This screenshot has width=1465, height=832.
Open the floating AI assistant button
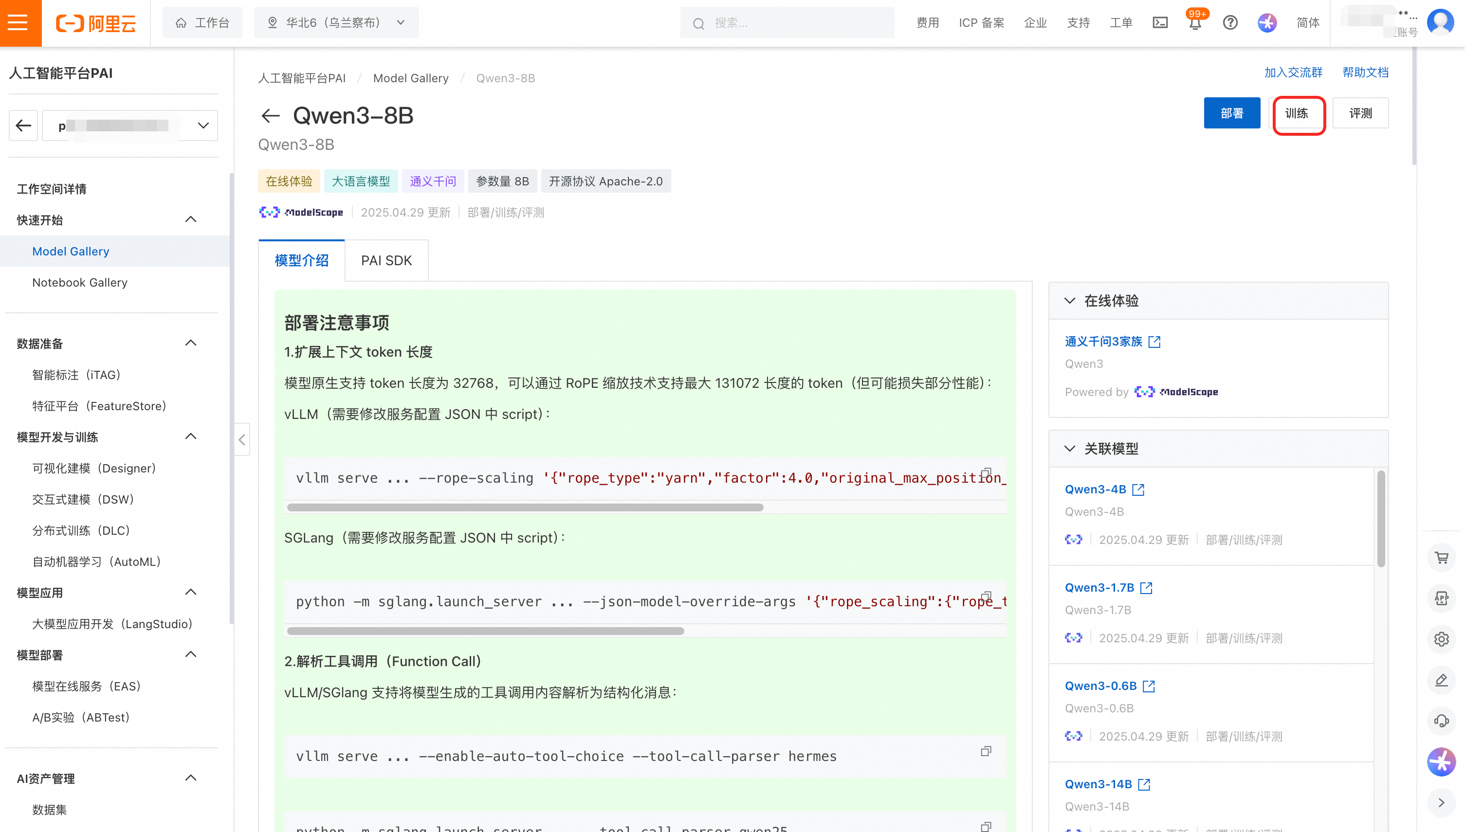[x=1442, y=762]
